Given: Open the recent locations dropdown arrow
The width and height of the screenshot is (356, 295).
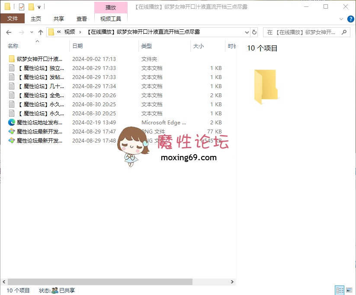Looking at the screenshot, I should tap(32, 32).
